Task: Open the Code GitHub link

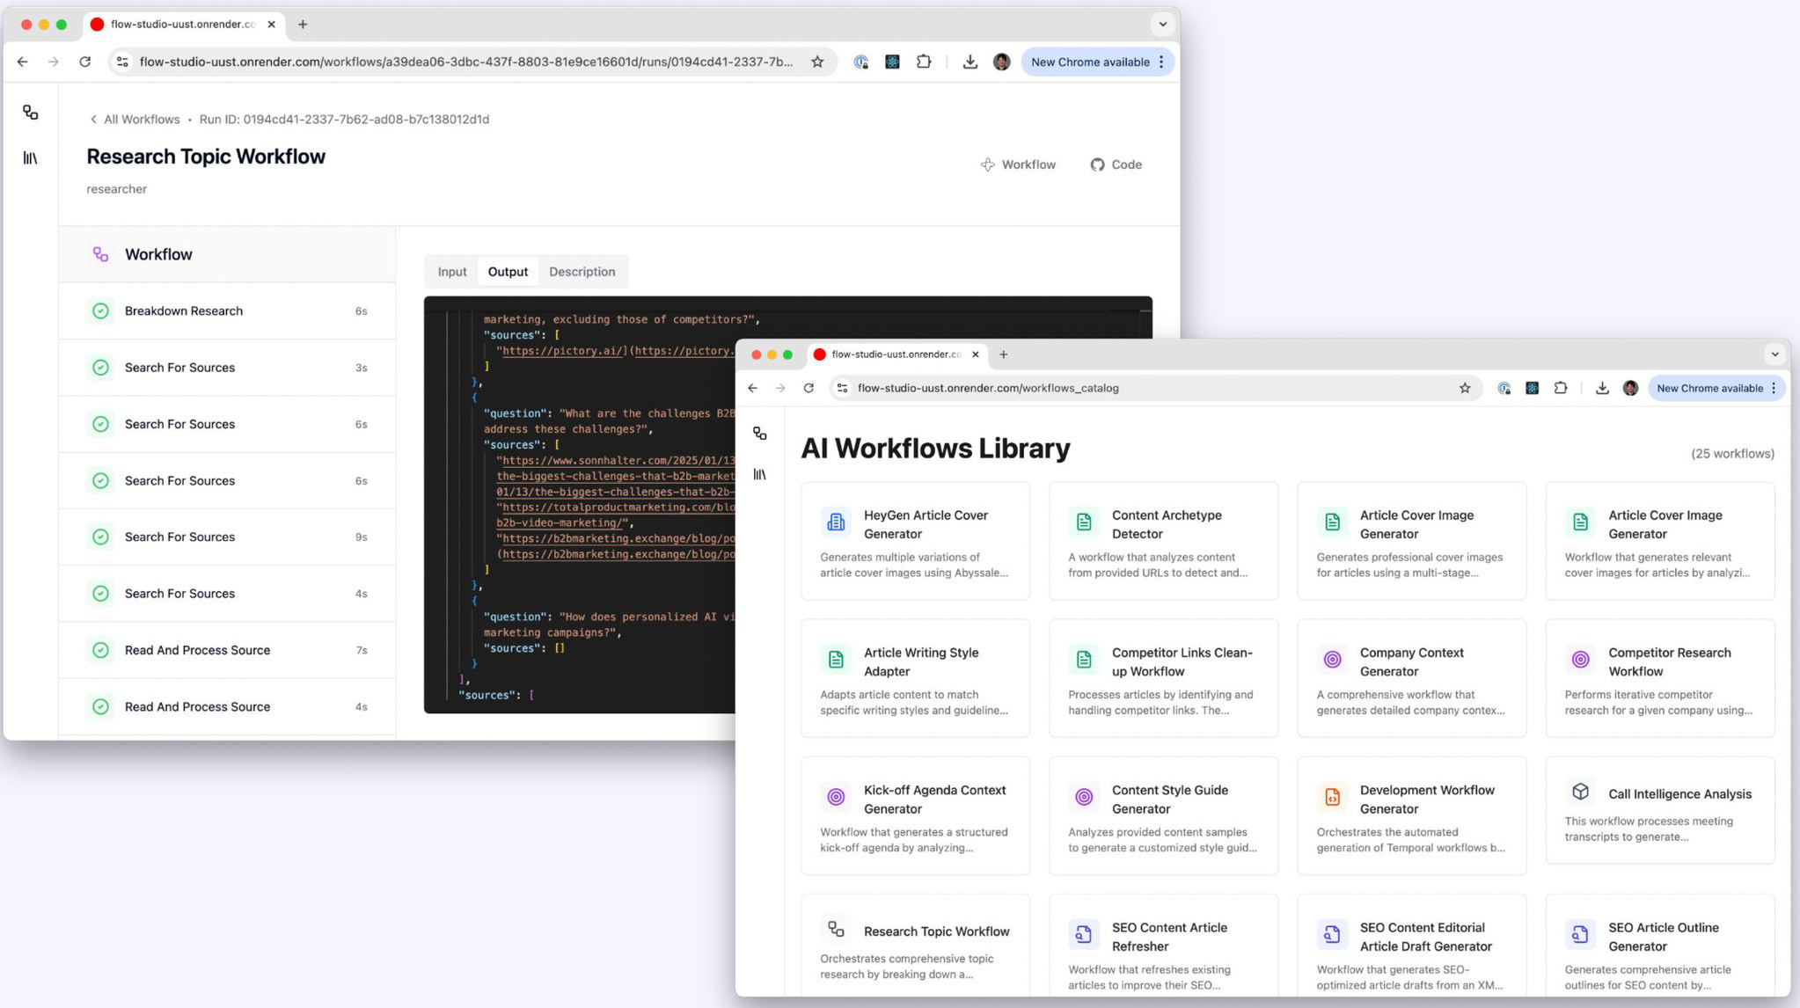Action: (x=1116, y=164)
